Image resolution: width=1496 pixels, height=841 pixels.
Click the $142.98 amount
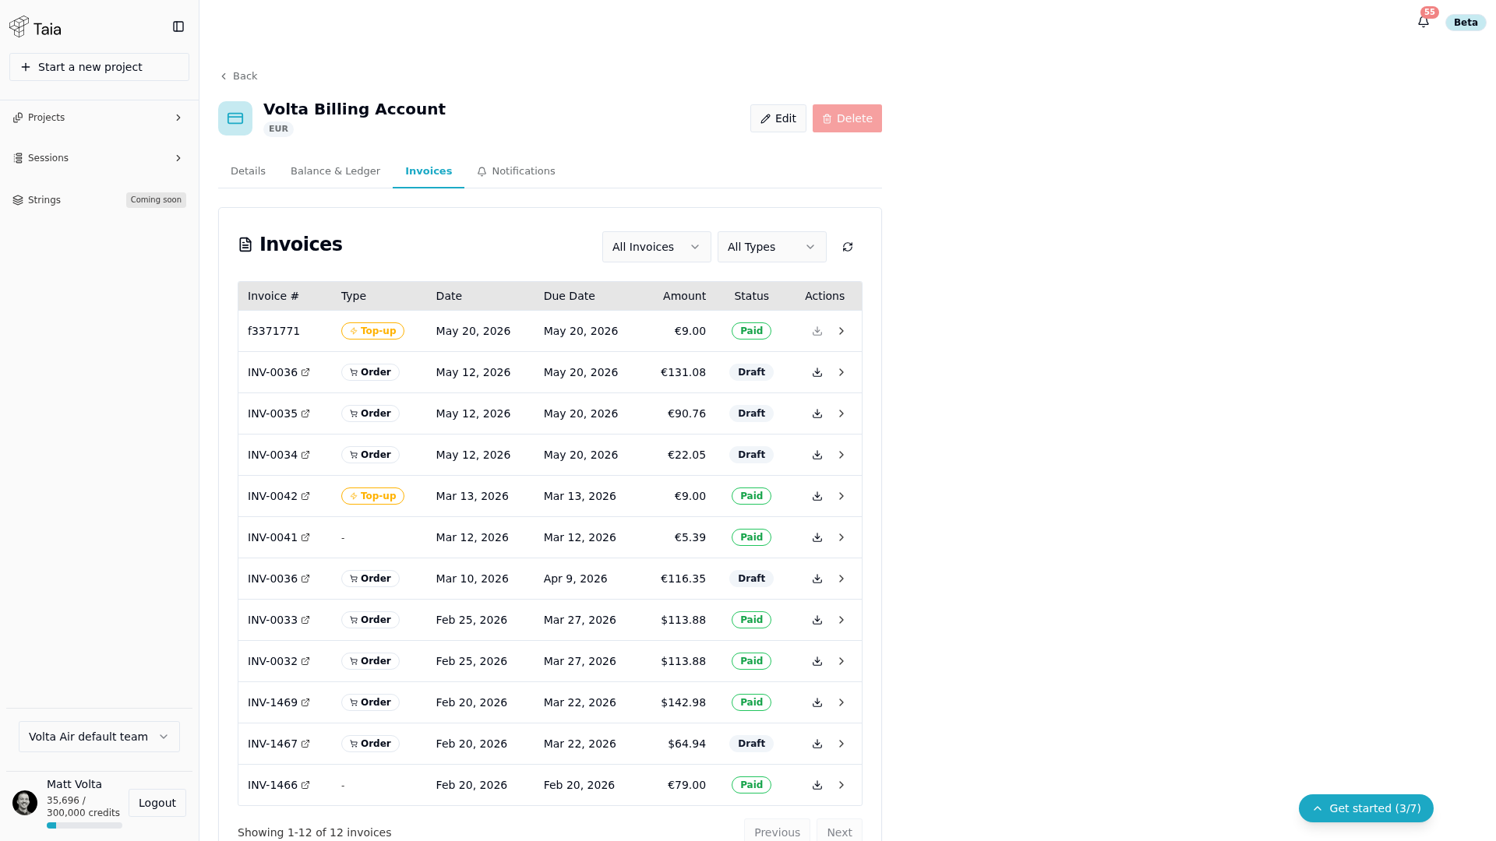[683, 702]
